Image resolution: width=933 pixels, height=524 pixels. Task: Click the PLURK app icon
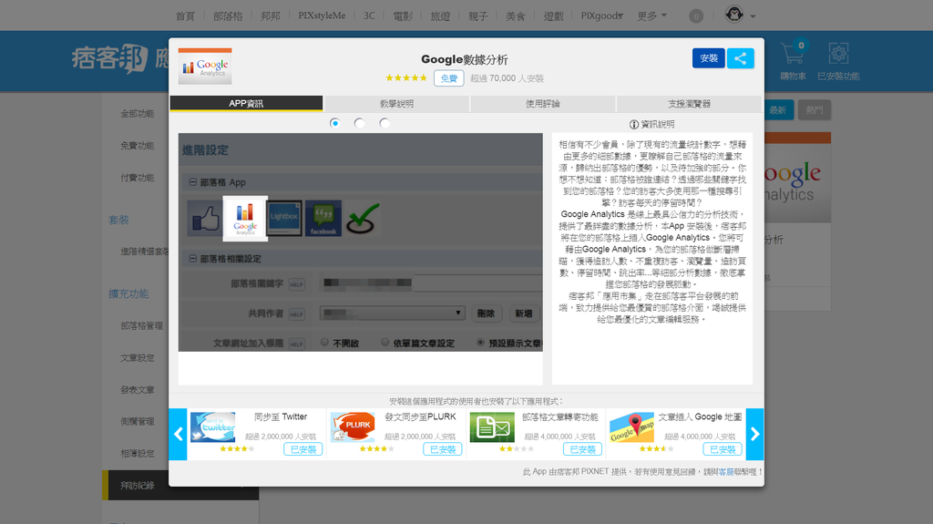point(353,426)
